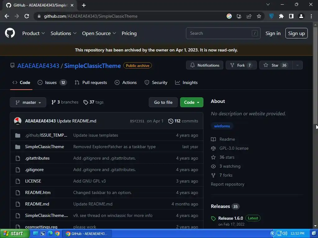318x238 pixels.
Task: Open the green Code dropdown button
Action: pos(192,102)
